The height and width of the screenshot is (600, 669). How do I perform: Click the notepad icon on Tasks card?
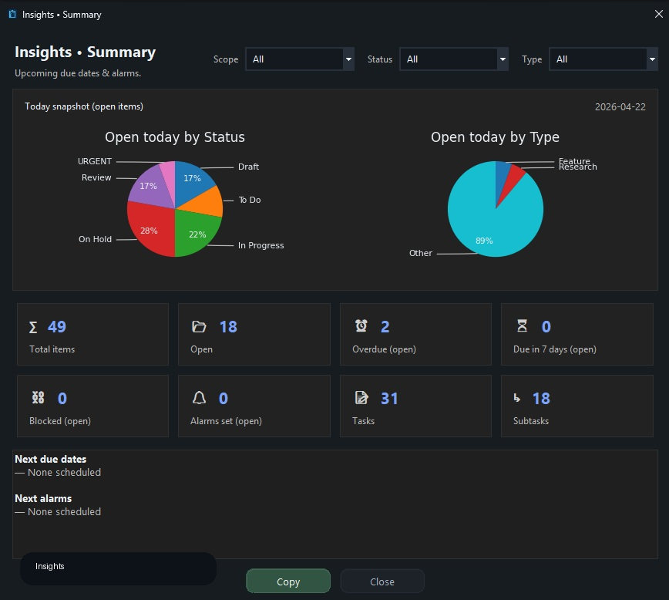(361, 398)
